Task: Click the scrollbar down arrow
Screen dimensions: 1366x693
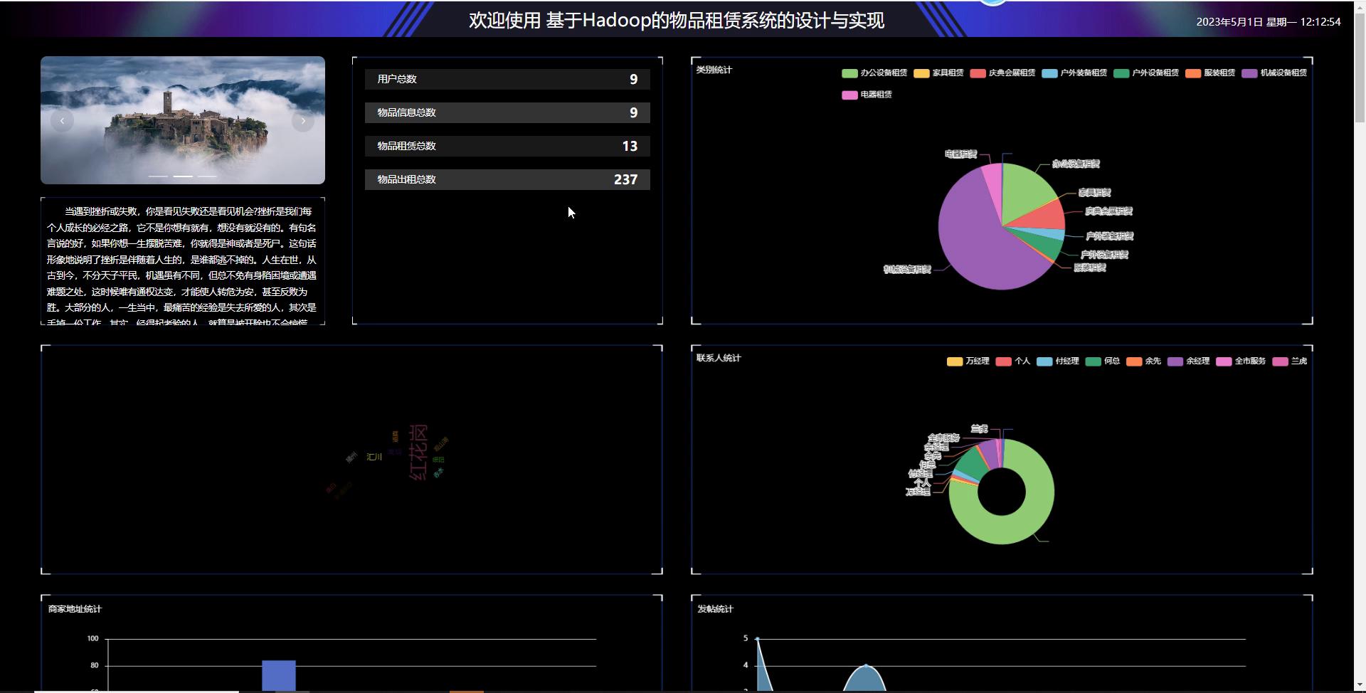Action: click(1360, 686)
